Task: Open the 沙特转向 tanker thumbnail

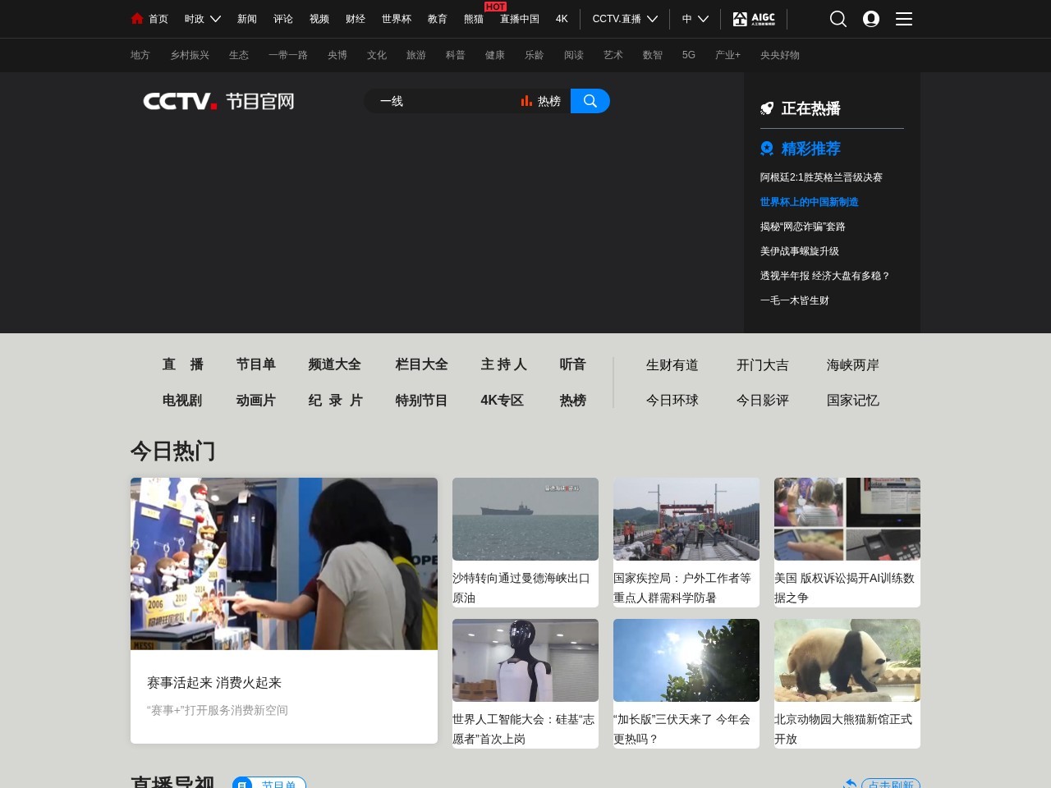Action: (x=525, y=519)
